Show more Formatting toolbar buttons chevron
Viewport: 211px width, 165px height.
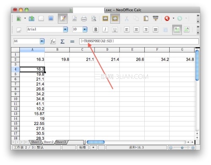[198, 27]
